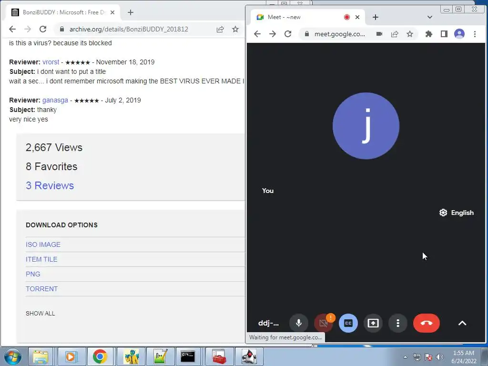Open a new tab in Meet window
This screenshot has height=366, width=488.
pyautogui.click(x=376, y=17)
